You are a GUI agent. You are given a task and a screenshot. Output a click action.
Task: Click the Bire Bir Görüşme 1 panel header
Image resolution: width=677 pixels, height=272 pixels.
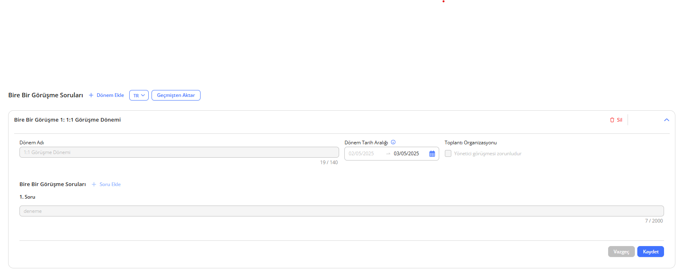67,120
